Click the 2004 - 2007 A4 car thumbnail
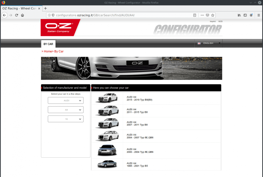This screenshot has height=177, width=263. 108,136
